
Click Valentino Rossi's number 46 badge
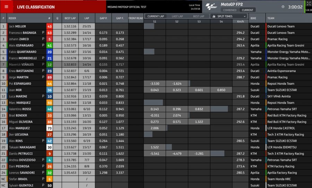50,109
